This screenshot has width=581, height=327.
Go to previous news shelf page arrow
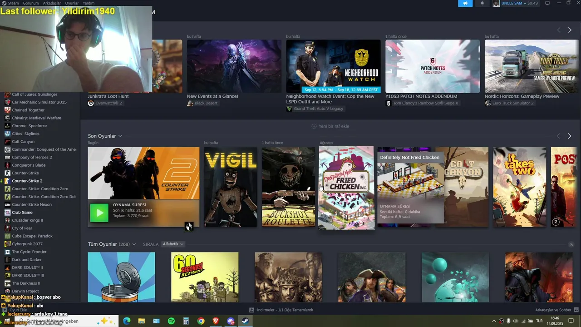point(558,30)
